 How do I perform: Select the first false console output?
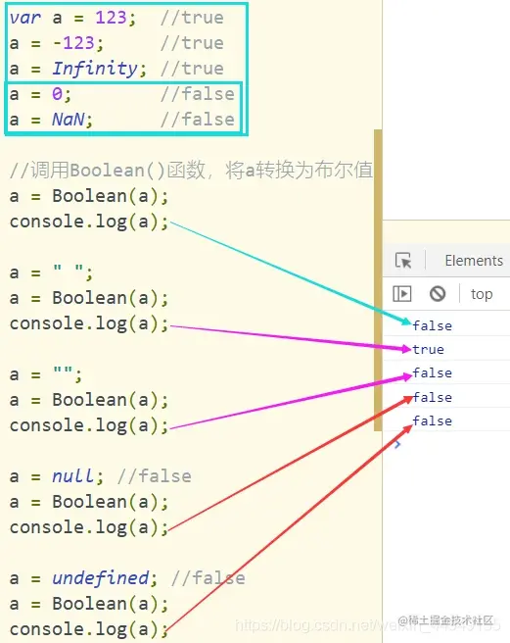coord(432,325)
